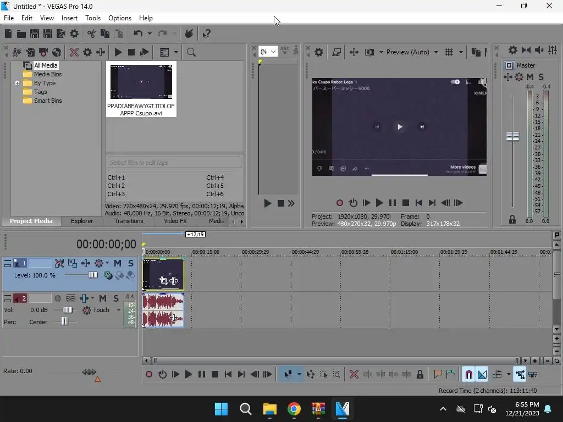Open Video Preview project properties gear
Image resolution: width=563 pixels, height=422 pixels.
[319, 52]
